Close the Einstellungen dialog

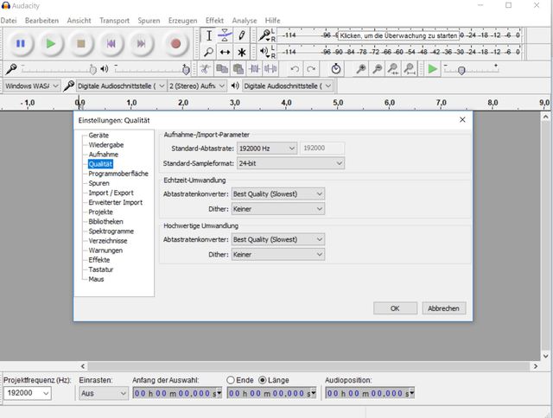click(x=462, y=120)
